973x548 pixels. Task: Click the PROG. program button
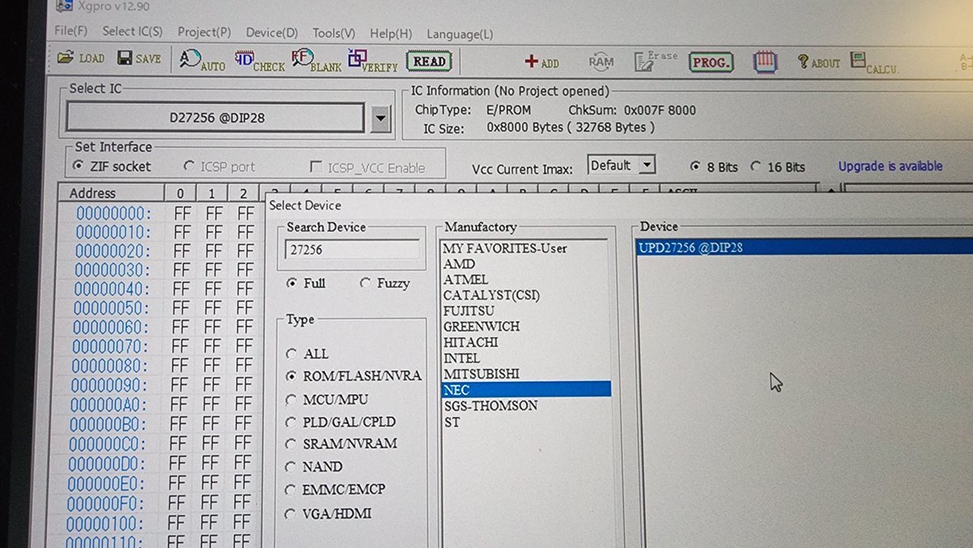[x=711, y=62]
